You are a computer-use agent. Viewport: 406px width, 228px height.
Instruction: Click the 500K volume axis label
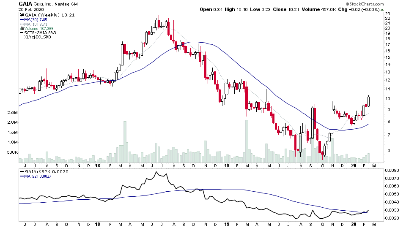point(12,152)
